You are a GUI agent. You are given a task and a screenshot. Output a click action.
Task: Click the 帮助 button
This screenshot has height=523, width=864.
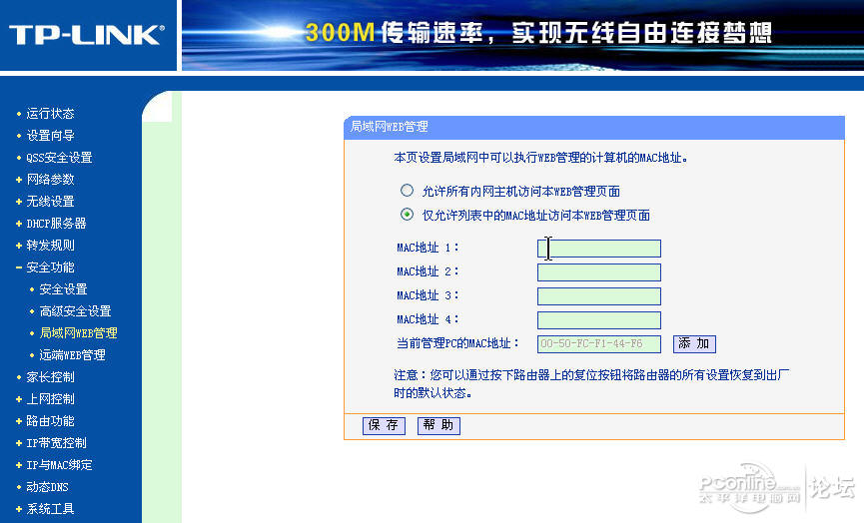(x=438, y=425)
